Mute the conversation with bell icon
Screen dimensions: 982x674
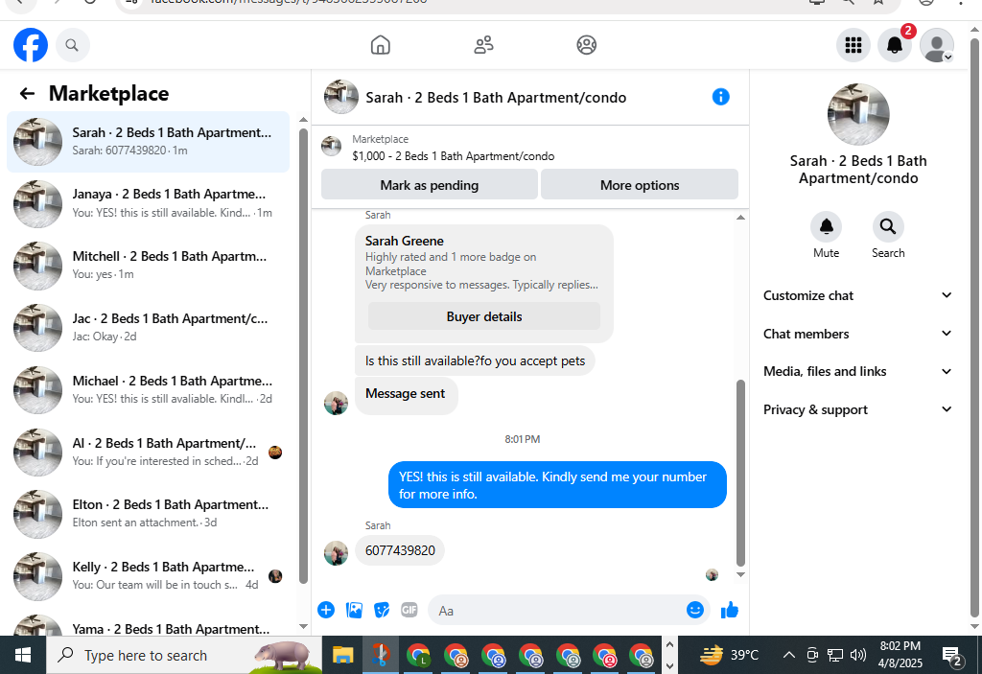point(826,227)
